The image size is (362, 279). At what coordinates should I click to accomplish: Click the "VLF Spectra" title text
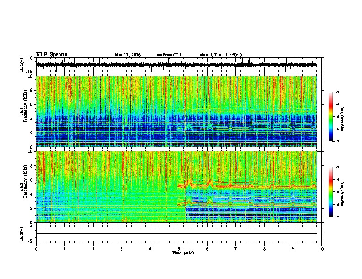click(52, 55)
